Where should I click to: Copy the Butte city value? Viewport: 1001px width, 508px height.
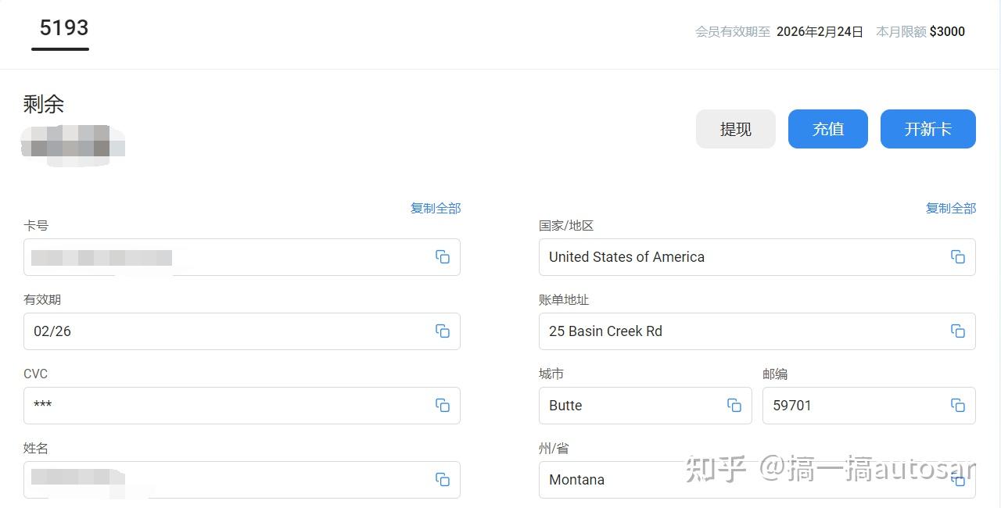(x=734, y=406)
